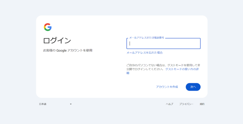Open the 規約 footer link
This screenshot has height=124, width=243.
(x=202, y=104)
